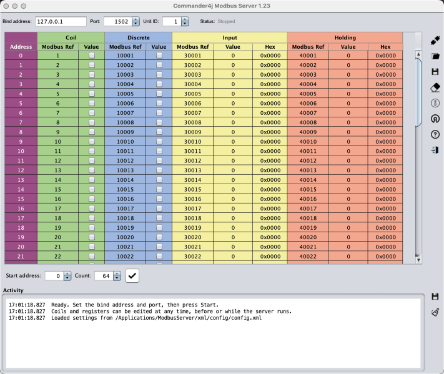Click the Unit ID field
The height and width of the screenshot is (374, 444).
172,21
